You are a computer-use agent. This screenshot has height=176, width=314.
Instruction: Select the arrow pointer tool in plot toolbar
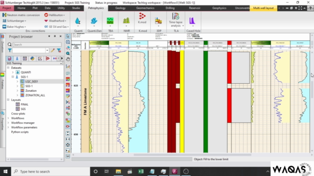tap(68, 36)
